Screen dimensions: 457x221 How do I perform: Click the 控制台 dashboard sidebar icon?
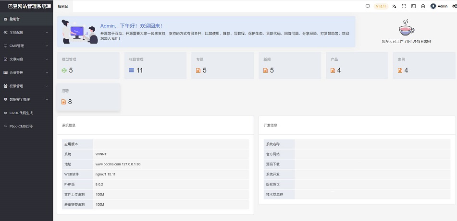click(6, 19)
